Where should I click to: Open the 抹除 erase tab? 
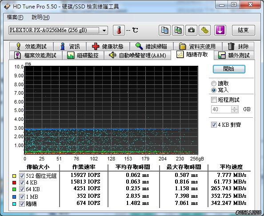[238, 46]
